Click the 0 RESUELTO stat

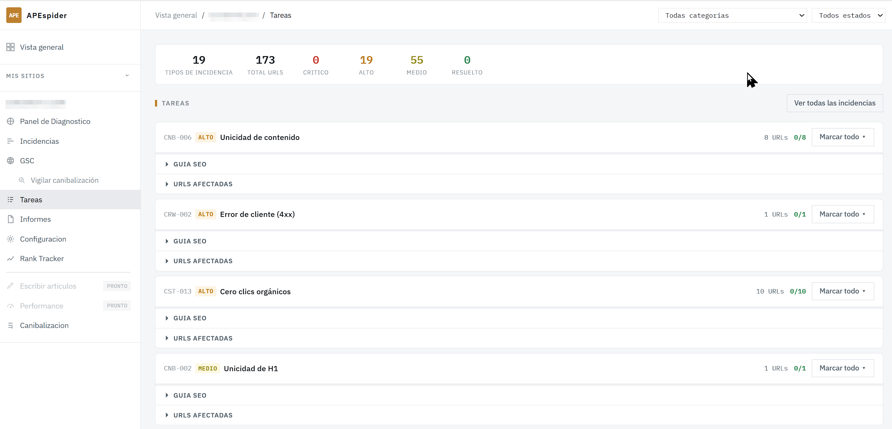pos(467,65)
